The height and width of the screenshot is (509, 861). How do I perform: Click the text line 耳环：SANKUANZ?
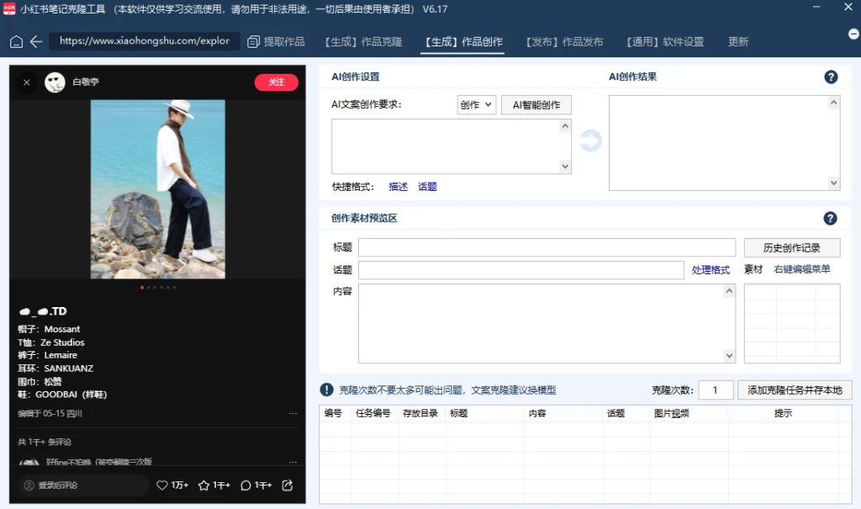click(x=55, y=368)
